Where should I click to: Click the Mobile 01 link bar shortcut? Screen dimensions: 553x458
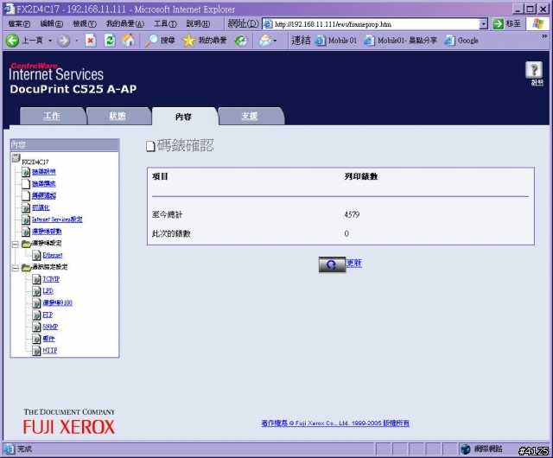click(x=336, y=41)
